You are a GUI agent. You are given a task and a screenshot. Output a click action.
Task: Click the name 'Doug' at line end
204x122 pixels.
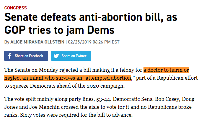coord(188,99)
